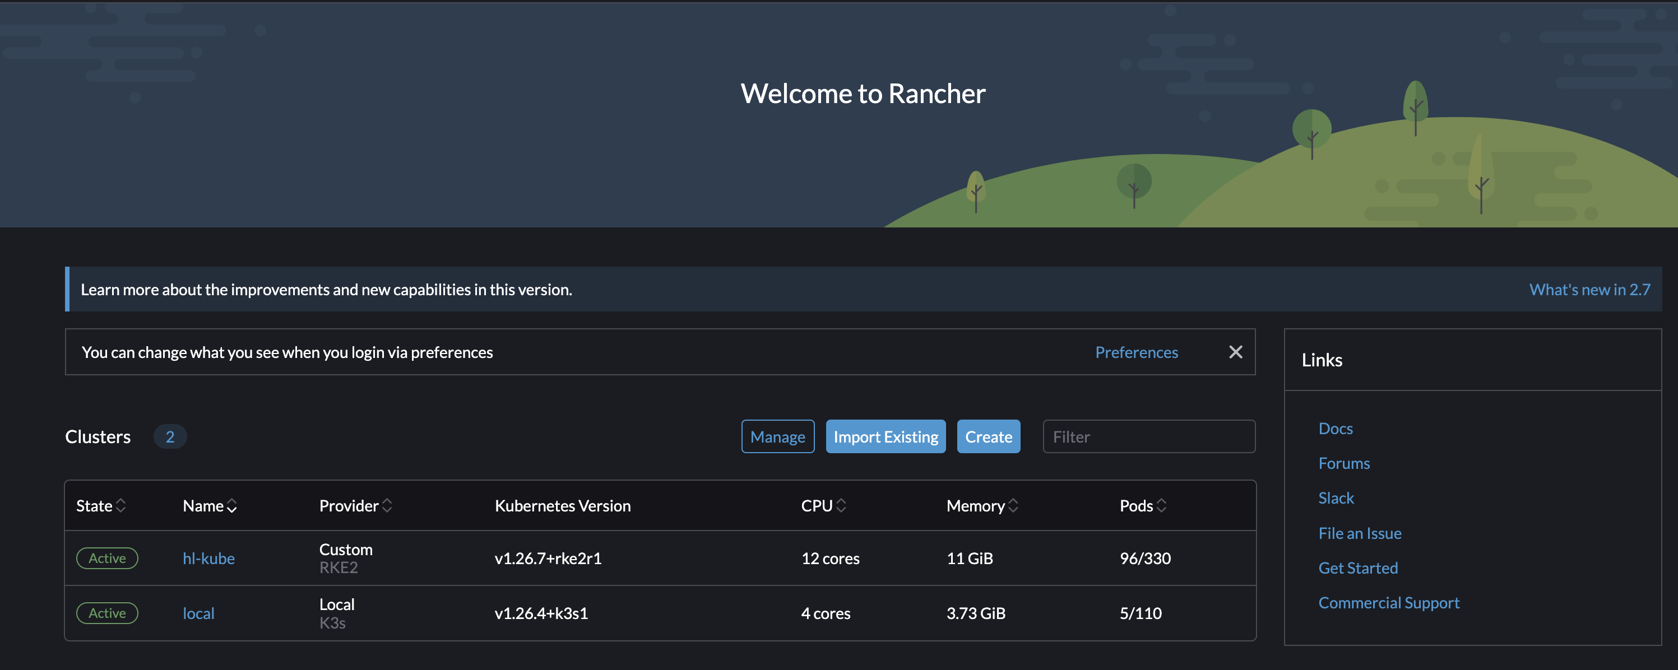Open What's new in 2.7 link
Image resolution: width=1678 pixels, height=670 pixels.
coord(1589,290)
